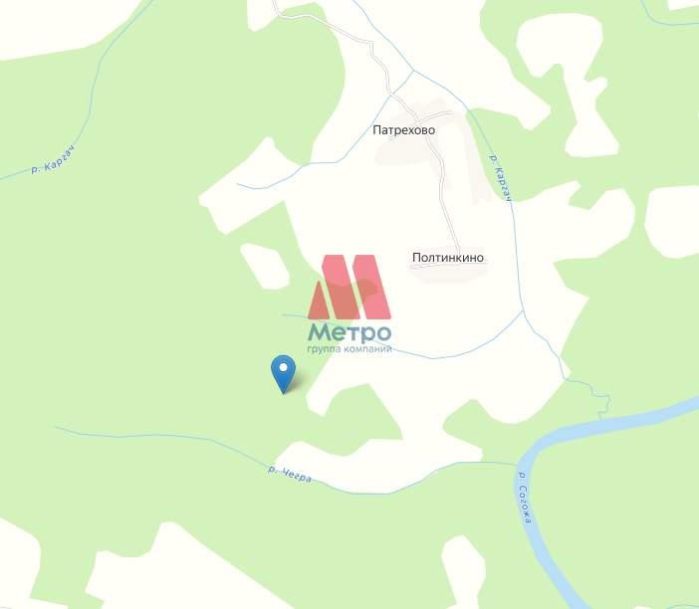Click the red Метро M logo
This screenshot has width=699, height=609.
(349, 288)
